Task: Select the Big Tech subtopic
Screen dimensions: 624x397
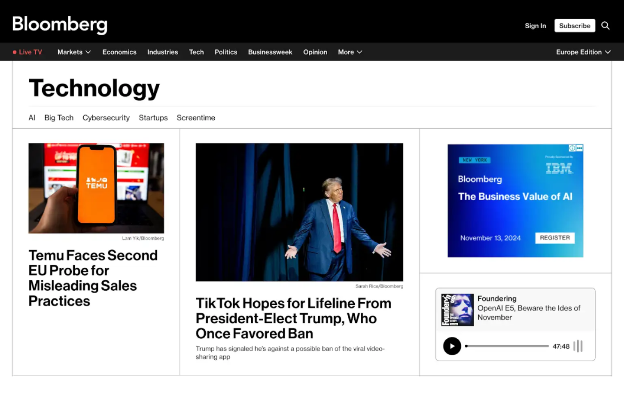Action: [x=59, y=118]
